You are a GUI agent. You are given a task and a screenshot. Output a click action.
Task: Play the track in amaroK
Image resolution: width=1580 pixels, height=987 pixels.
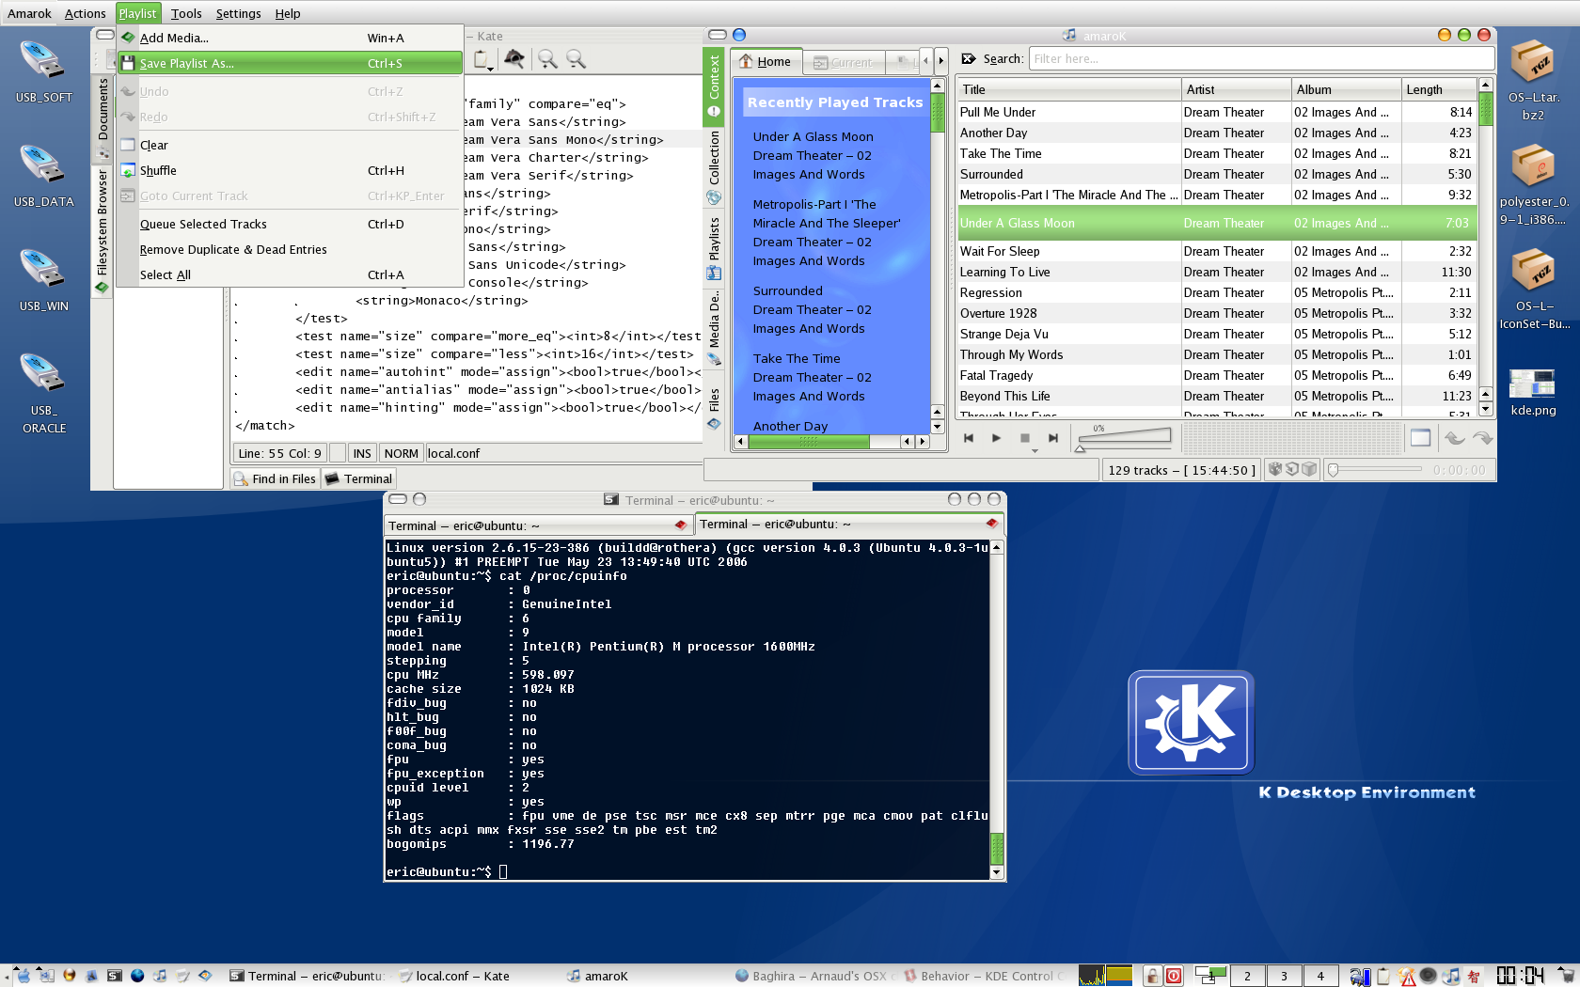[996, 438]
